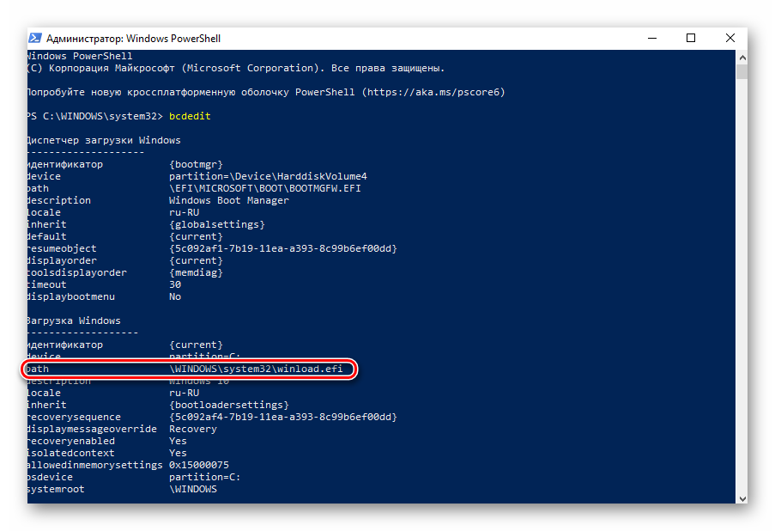Click the '{memdiag}' value

point(196,272)
